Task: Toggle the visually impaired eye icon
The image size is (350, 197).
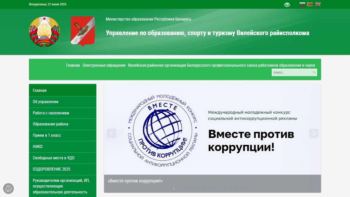Action: 287,5
